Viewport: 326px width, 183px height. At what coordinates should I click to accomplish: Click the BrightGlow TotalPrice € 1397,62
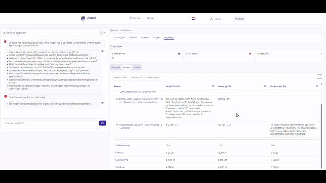click(170, 167)
